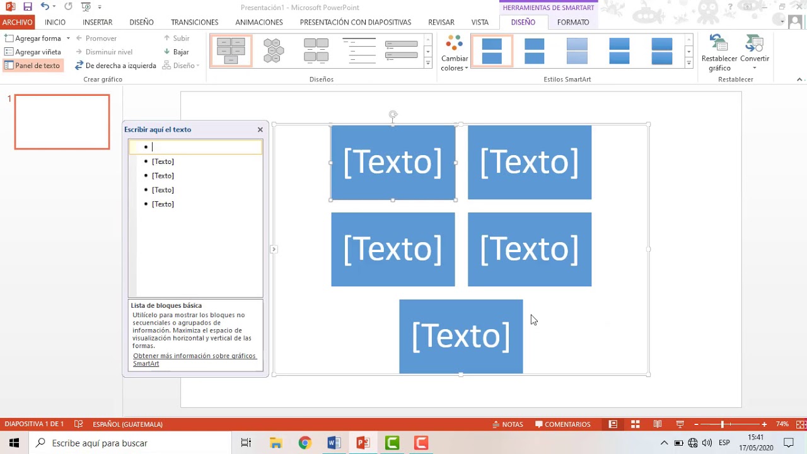
Task: Switch to slide sorter view
Action: [636, 424]
